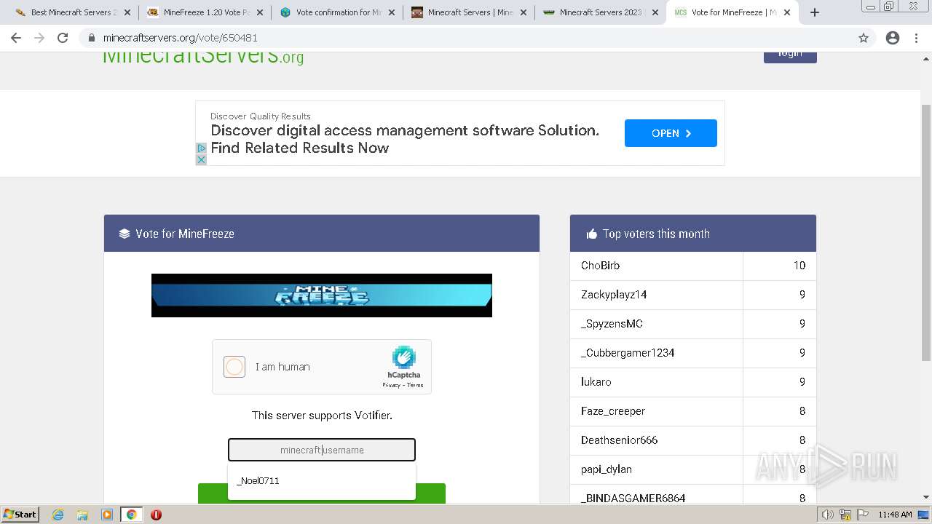This screenshot has height=524, width=932.
Task: Open hCaptcha Terms link
Action: click(415, 385)
